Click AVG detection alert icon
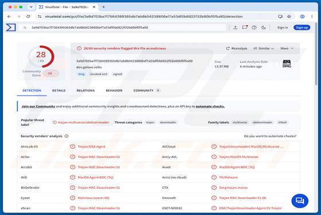The width and height of the screenshot is (321, 215). point(72,177)
